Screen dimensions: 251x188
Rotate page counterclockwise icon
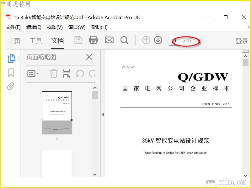click(x=80, y=74)
